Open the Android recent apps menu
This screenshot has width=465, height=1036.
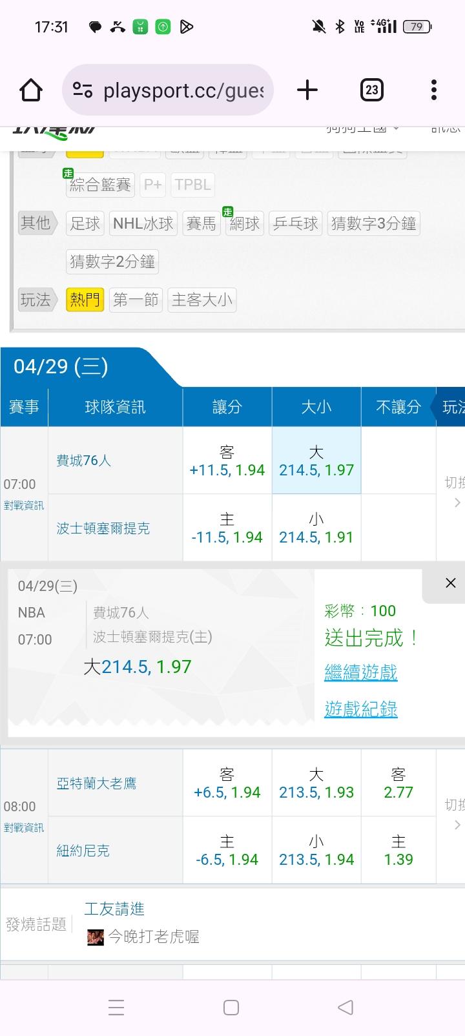click(116, 1008)
